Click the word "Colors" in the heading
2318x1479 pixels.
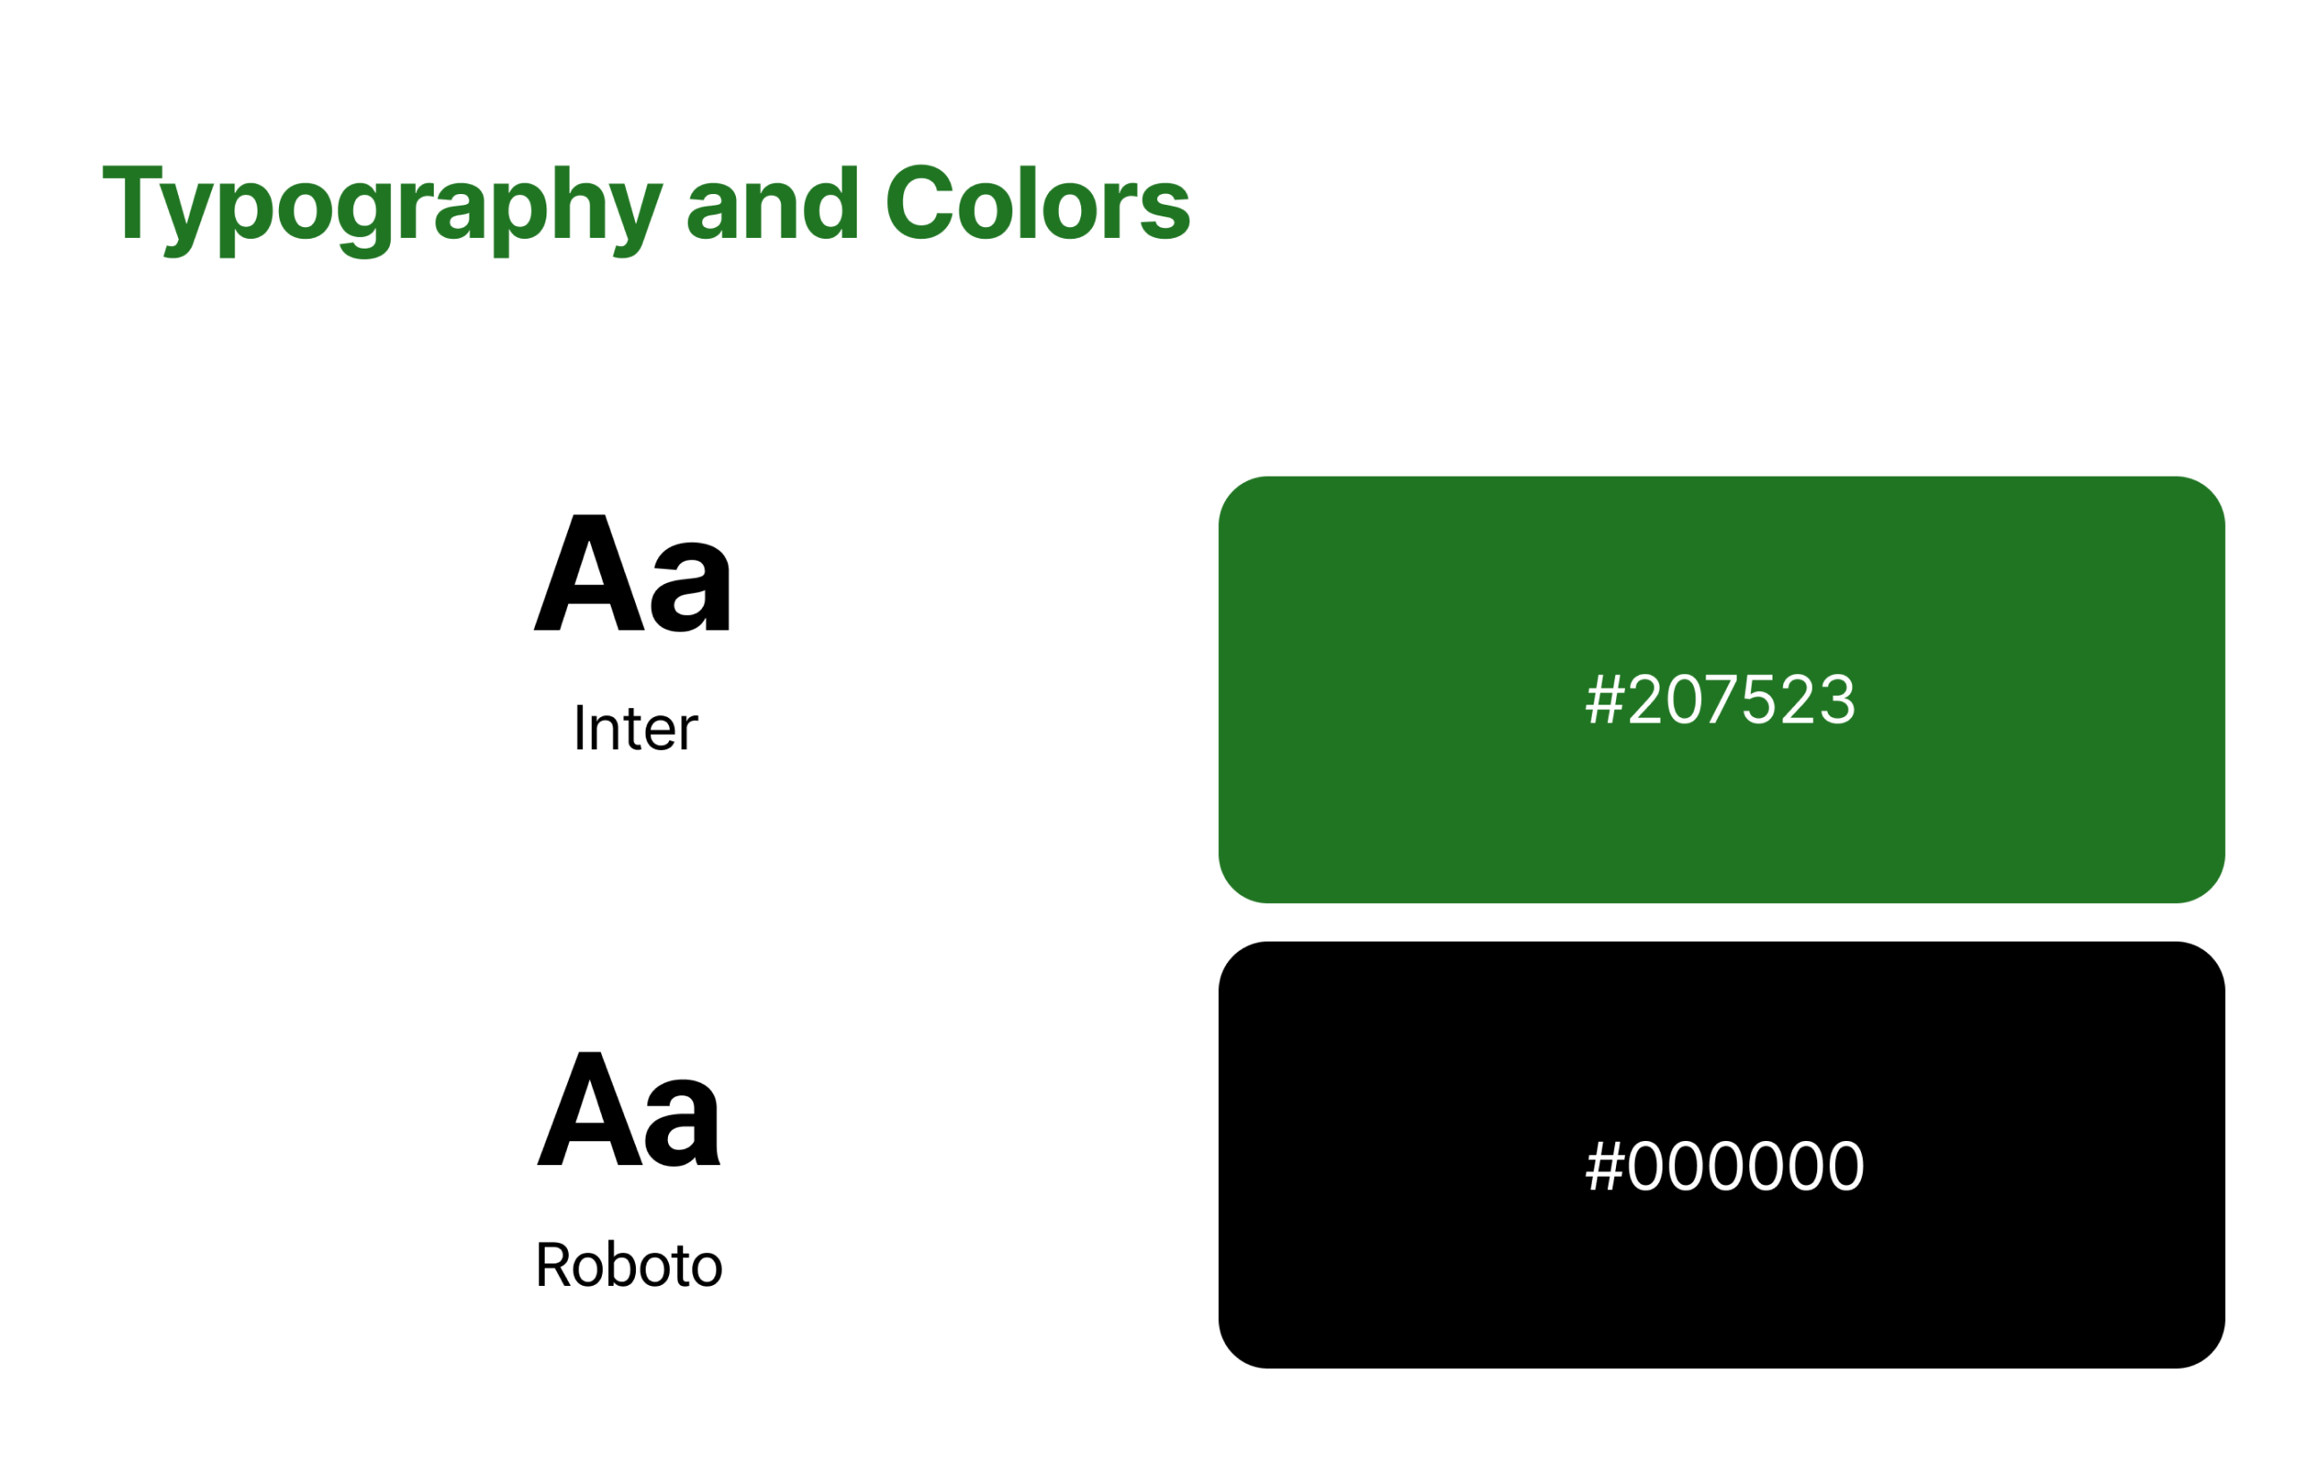pos(1037,201)
